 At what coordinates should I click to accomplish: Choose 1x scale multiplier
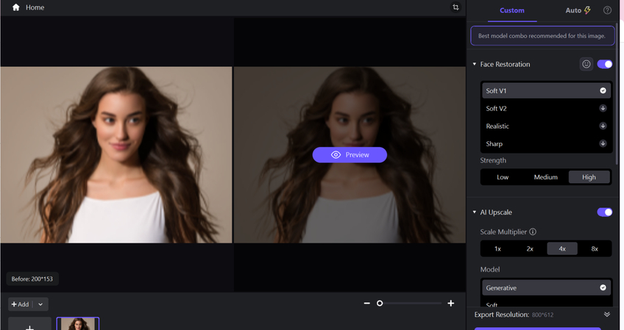click(497, 248)
